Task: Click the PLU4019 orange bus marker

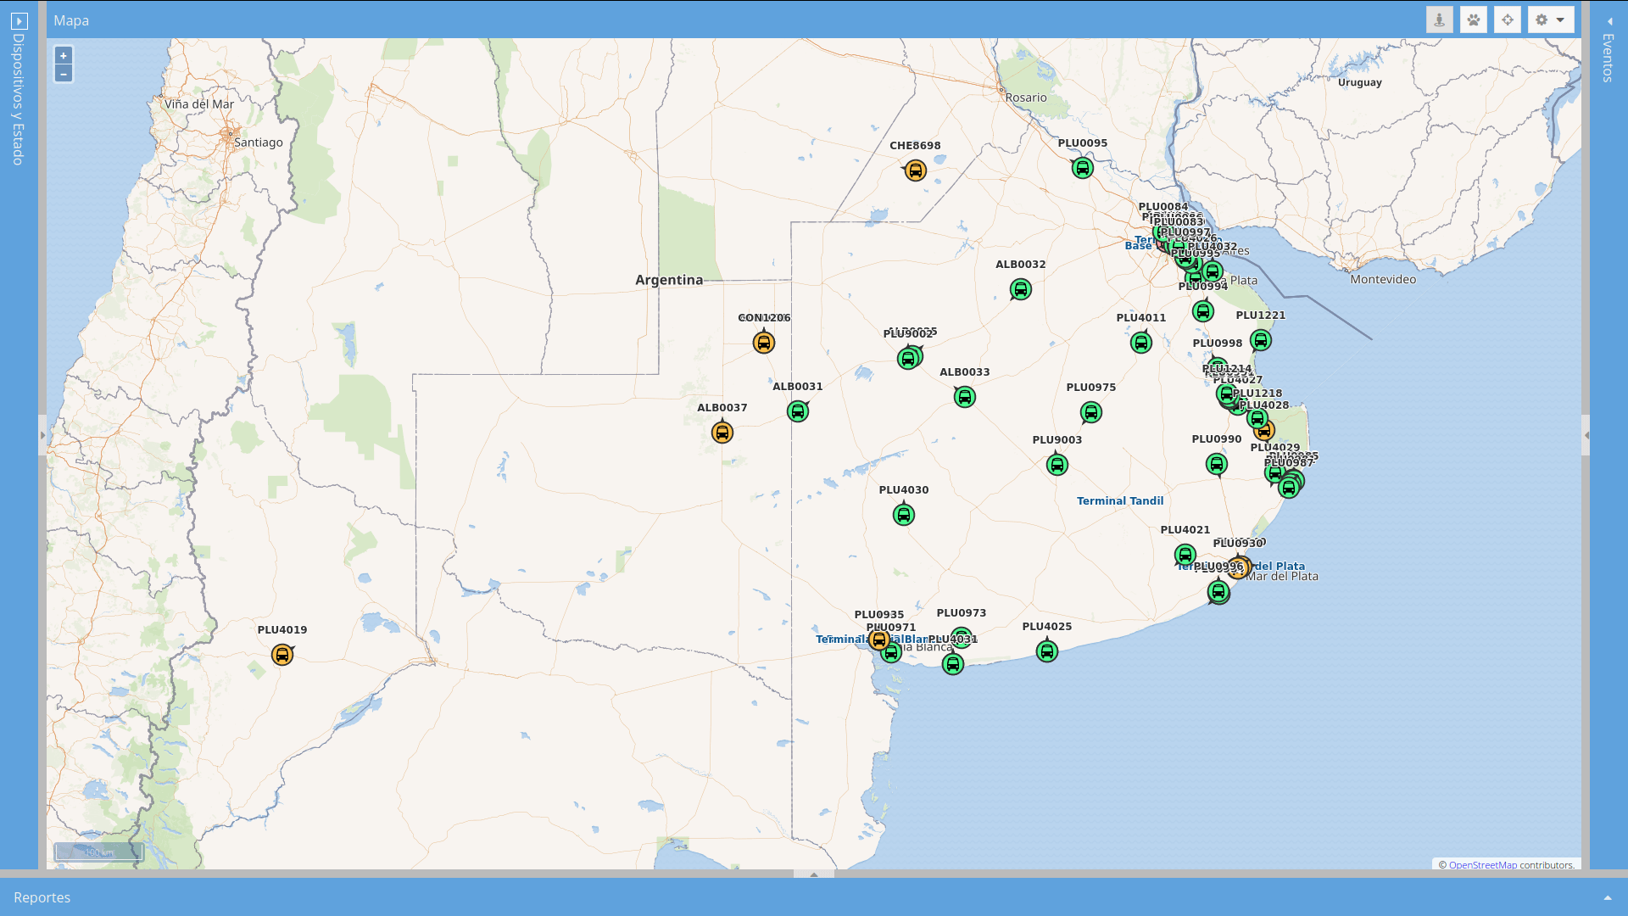Action: click(x=282, y=655)
